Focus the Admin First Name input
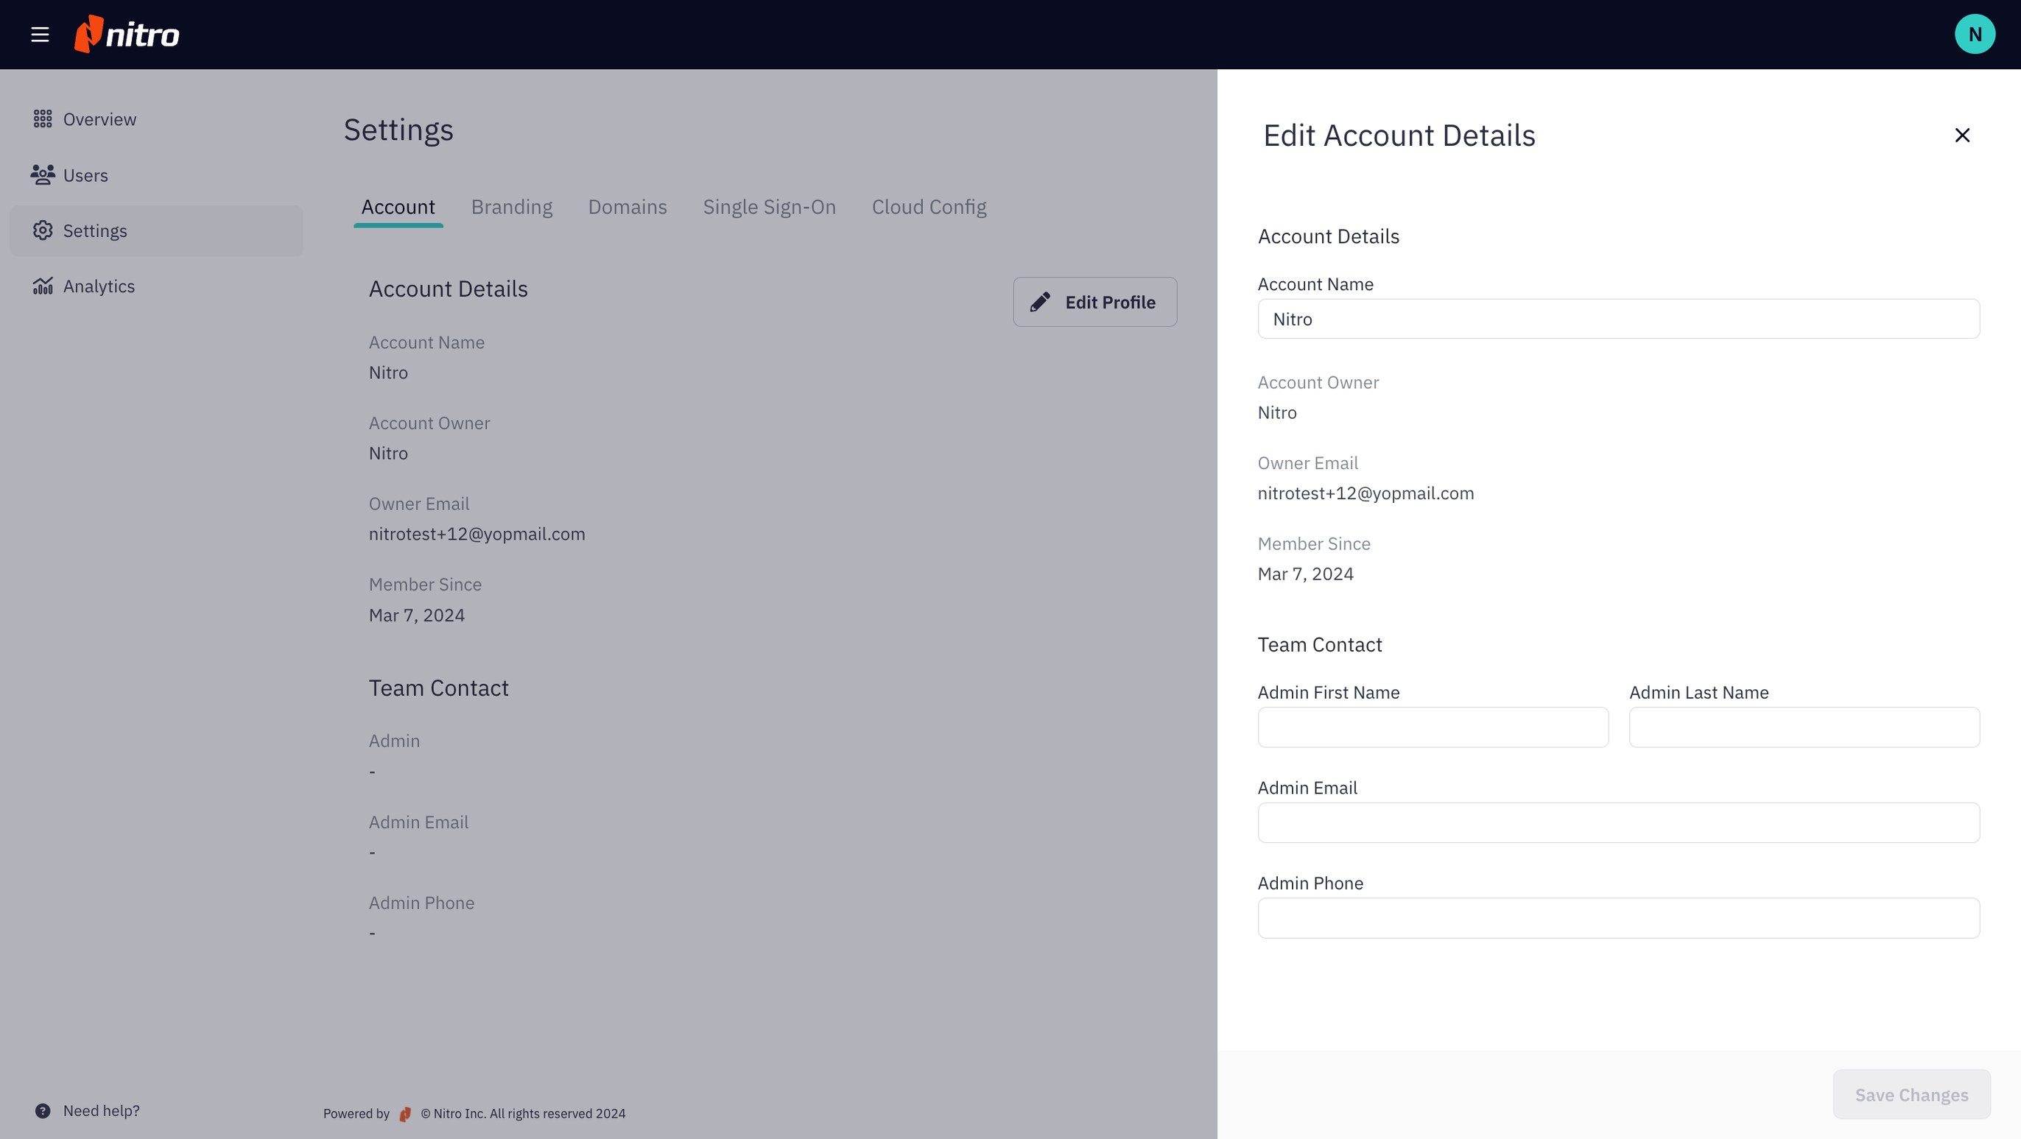The image size is (2021, 1139). click(1433, 727)
